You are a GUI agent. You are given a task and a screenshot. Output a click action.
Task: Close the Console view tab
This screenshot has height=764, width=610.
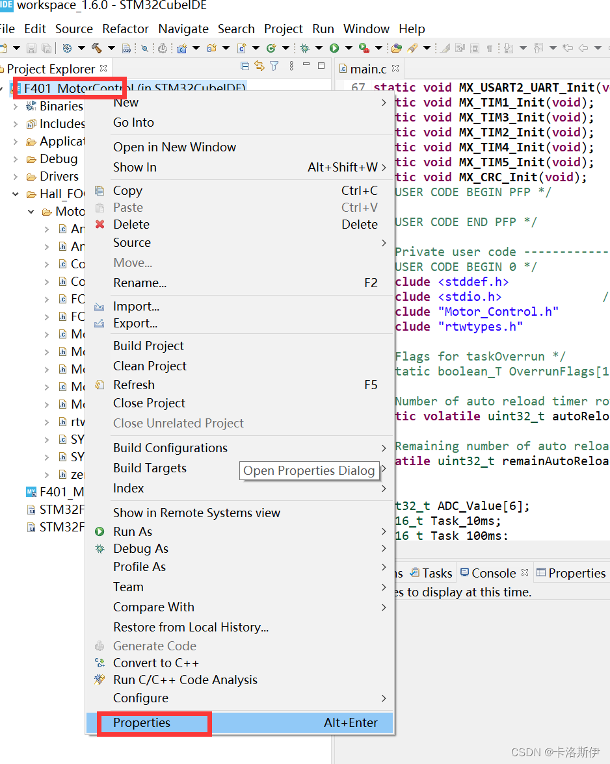pyautogui.click(x=525, y=572)
